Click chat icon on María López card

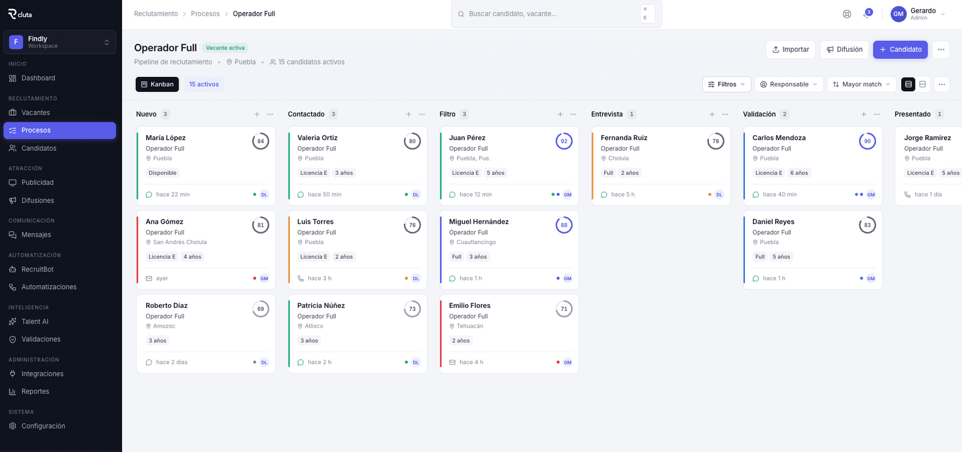[149, 195]
